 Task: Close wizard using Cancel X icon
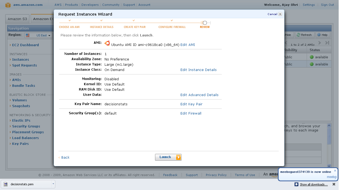(280, 14)
